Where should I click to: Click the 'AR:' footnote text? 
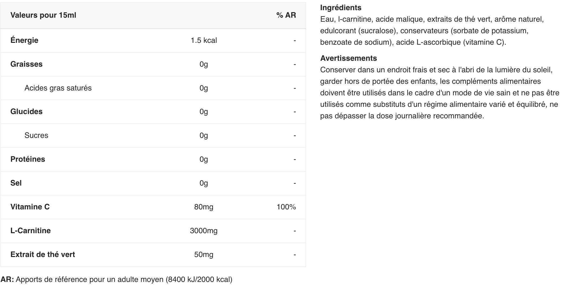point(7,280)
